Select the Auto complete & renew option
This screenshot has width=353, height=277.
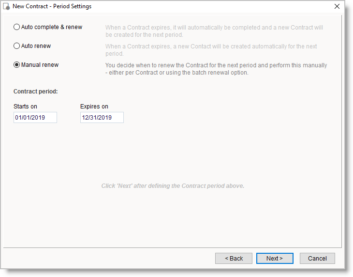tap(17, 27)
